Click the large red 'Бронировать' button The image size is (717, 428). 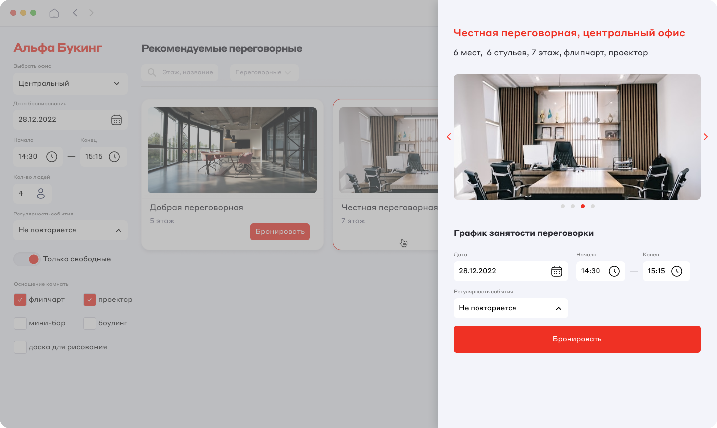pyautogui.click(x=577, y=339)
